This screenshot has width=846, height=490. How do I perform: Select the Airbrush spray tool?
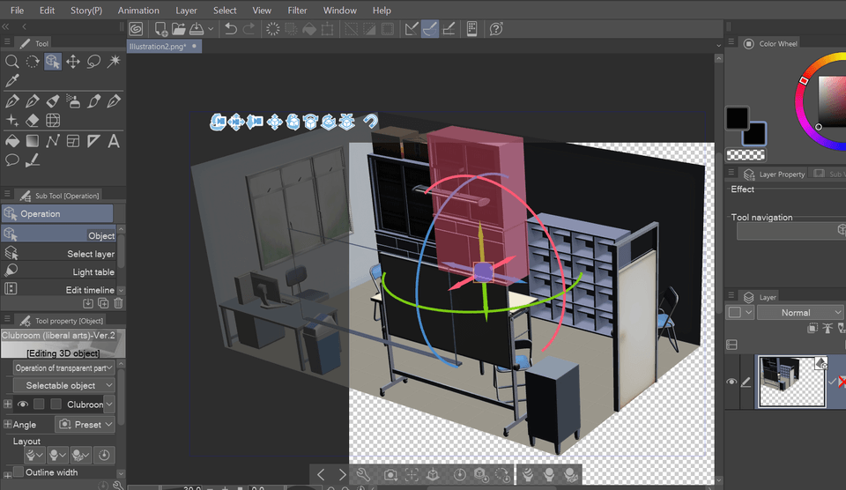[73, 101]
